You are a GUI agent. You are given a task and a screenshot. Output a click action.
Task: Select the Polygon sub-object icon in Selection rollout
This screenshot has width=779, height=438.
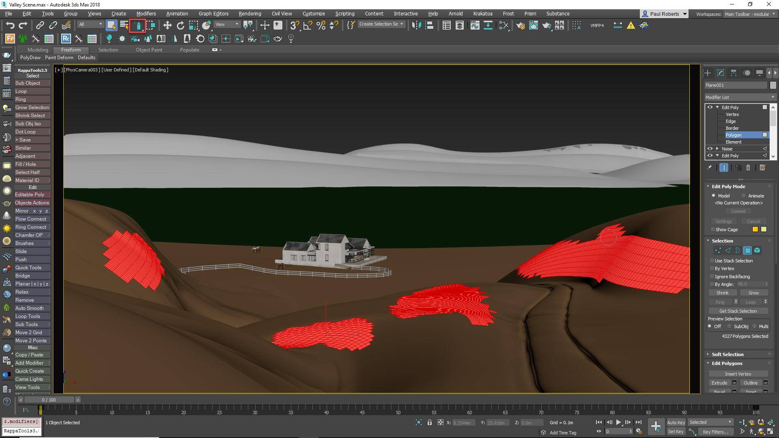click(748, 251)
